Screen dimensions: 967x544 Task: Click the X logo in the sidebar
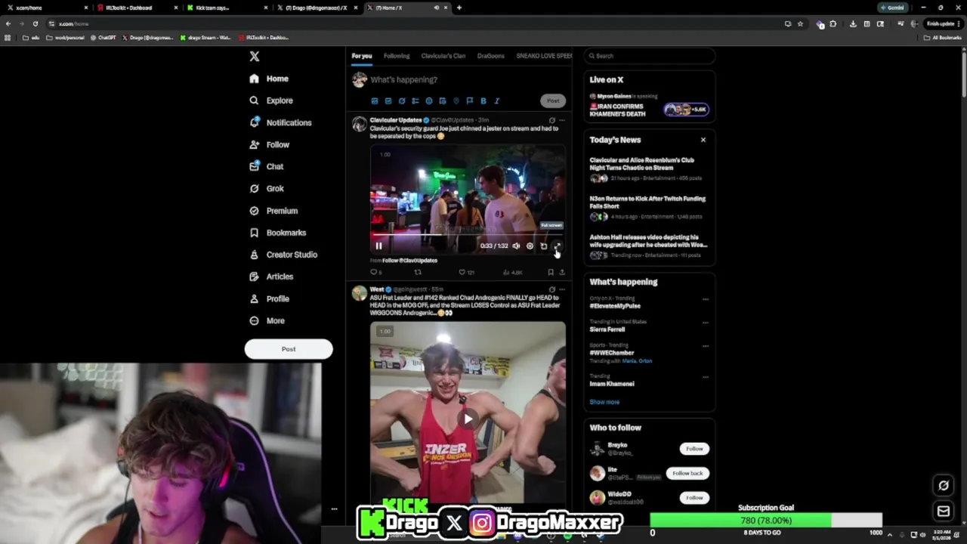point(255,57)
